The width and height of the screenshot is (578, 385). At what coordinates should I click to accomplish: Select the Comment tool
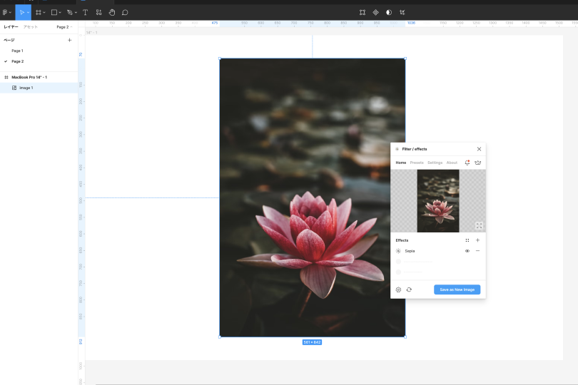tap(125, 13)
